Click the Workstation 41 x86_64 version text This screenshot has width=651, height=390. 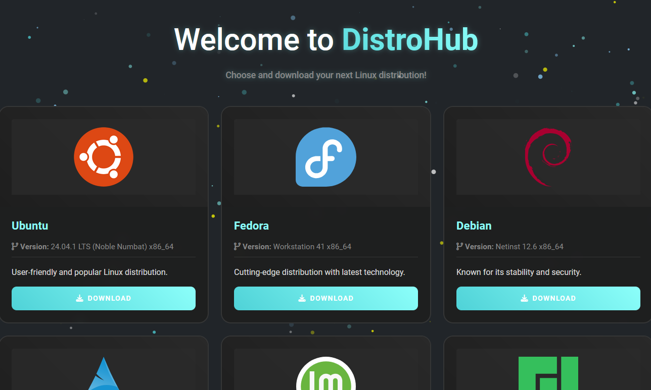312,247
